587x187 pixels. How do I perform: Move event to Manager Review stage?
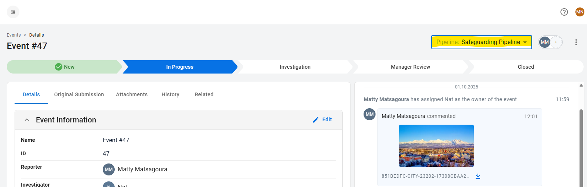point(410,67)
